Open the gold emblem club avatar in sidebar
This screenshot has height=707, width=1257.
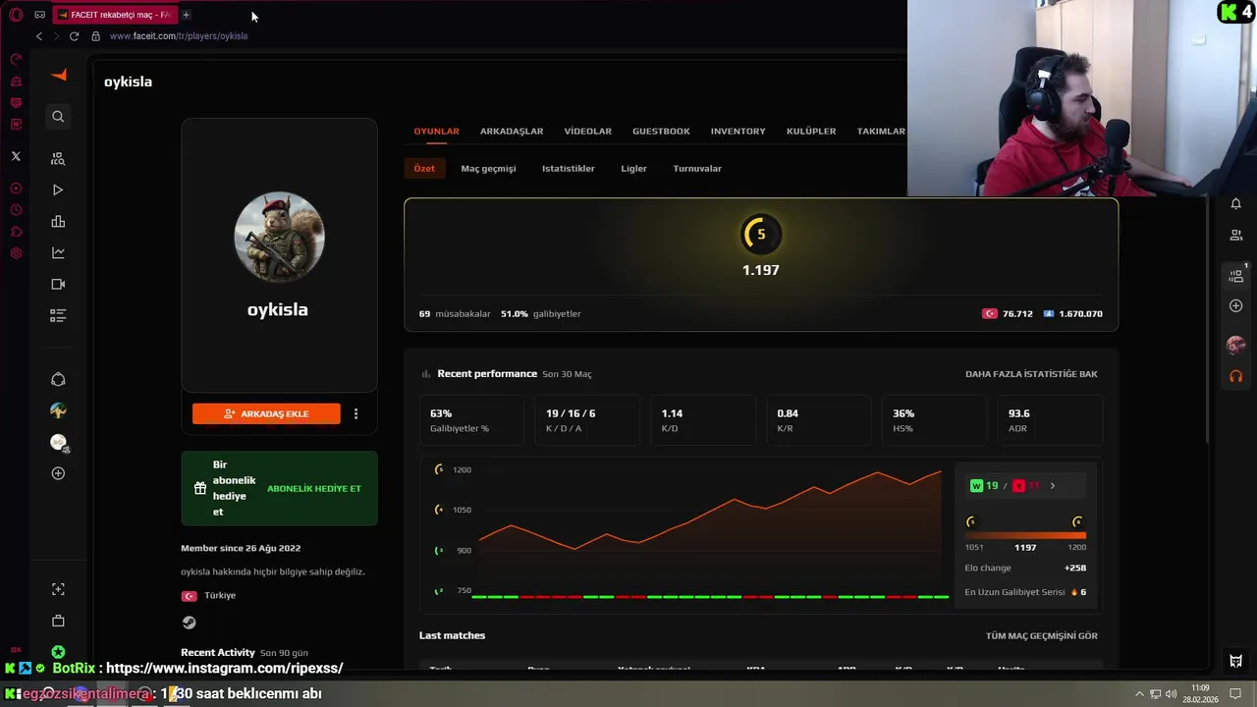[x=58, y=411]
